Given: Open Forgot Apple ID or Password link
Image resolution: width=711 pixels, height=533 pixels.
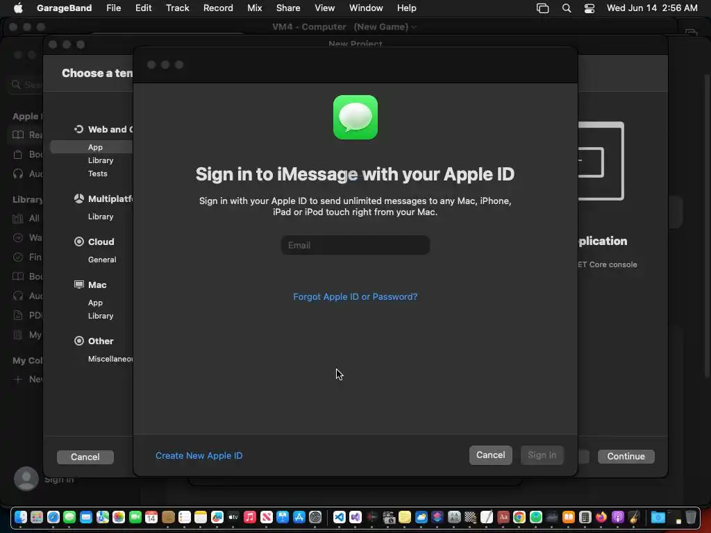Looking at the screenshot, I should coord(355,296).
